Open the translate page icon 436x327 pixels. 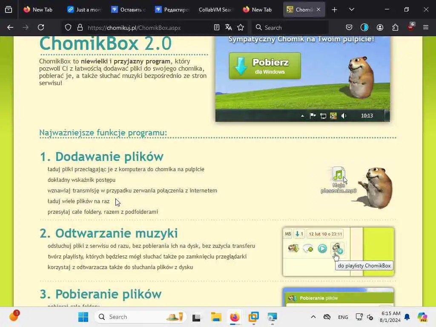pyautogui.click(x=229, y=28)
